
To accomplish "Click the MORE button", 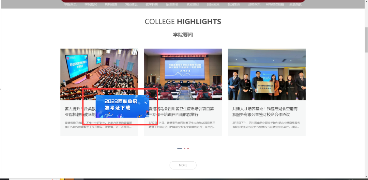I will point(183,165).
